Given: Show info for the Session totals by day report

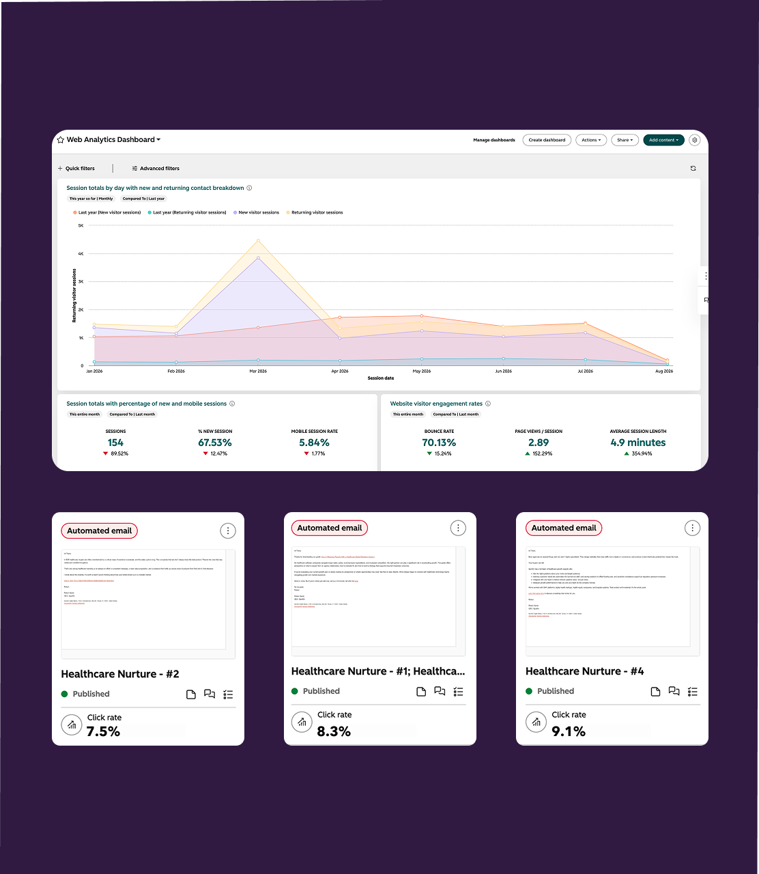Looking at the screenshot, I should point(249,188).
